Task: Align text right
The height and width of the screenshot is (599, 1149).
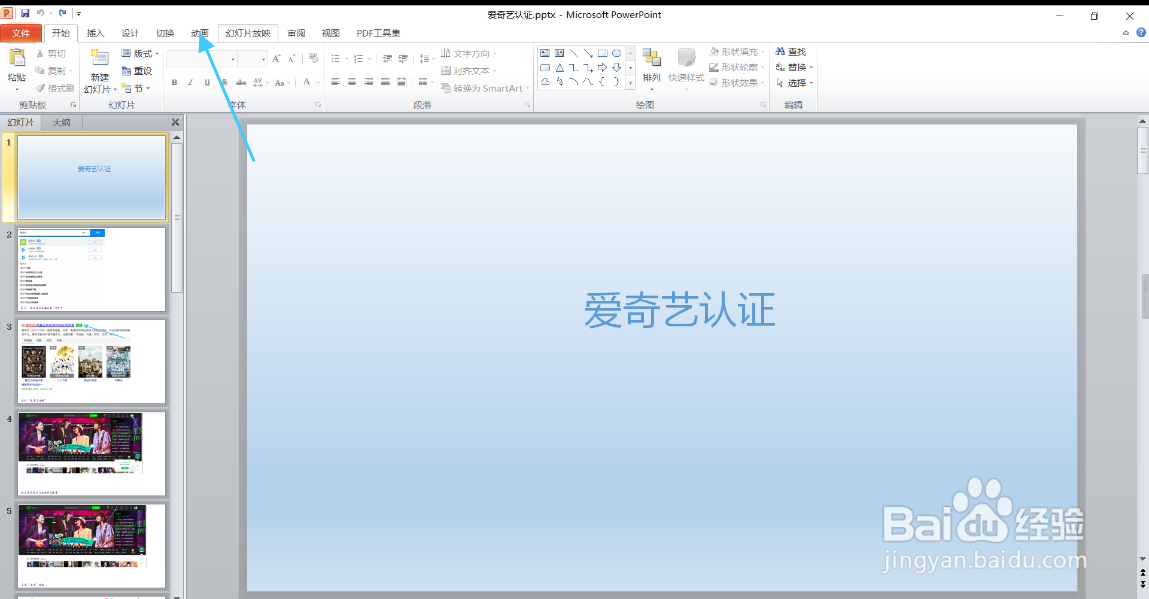Action: pos(369,82)
